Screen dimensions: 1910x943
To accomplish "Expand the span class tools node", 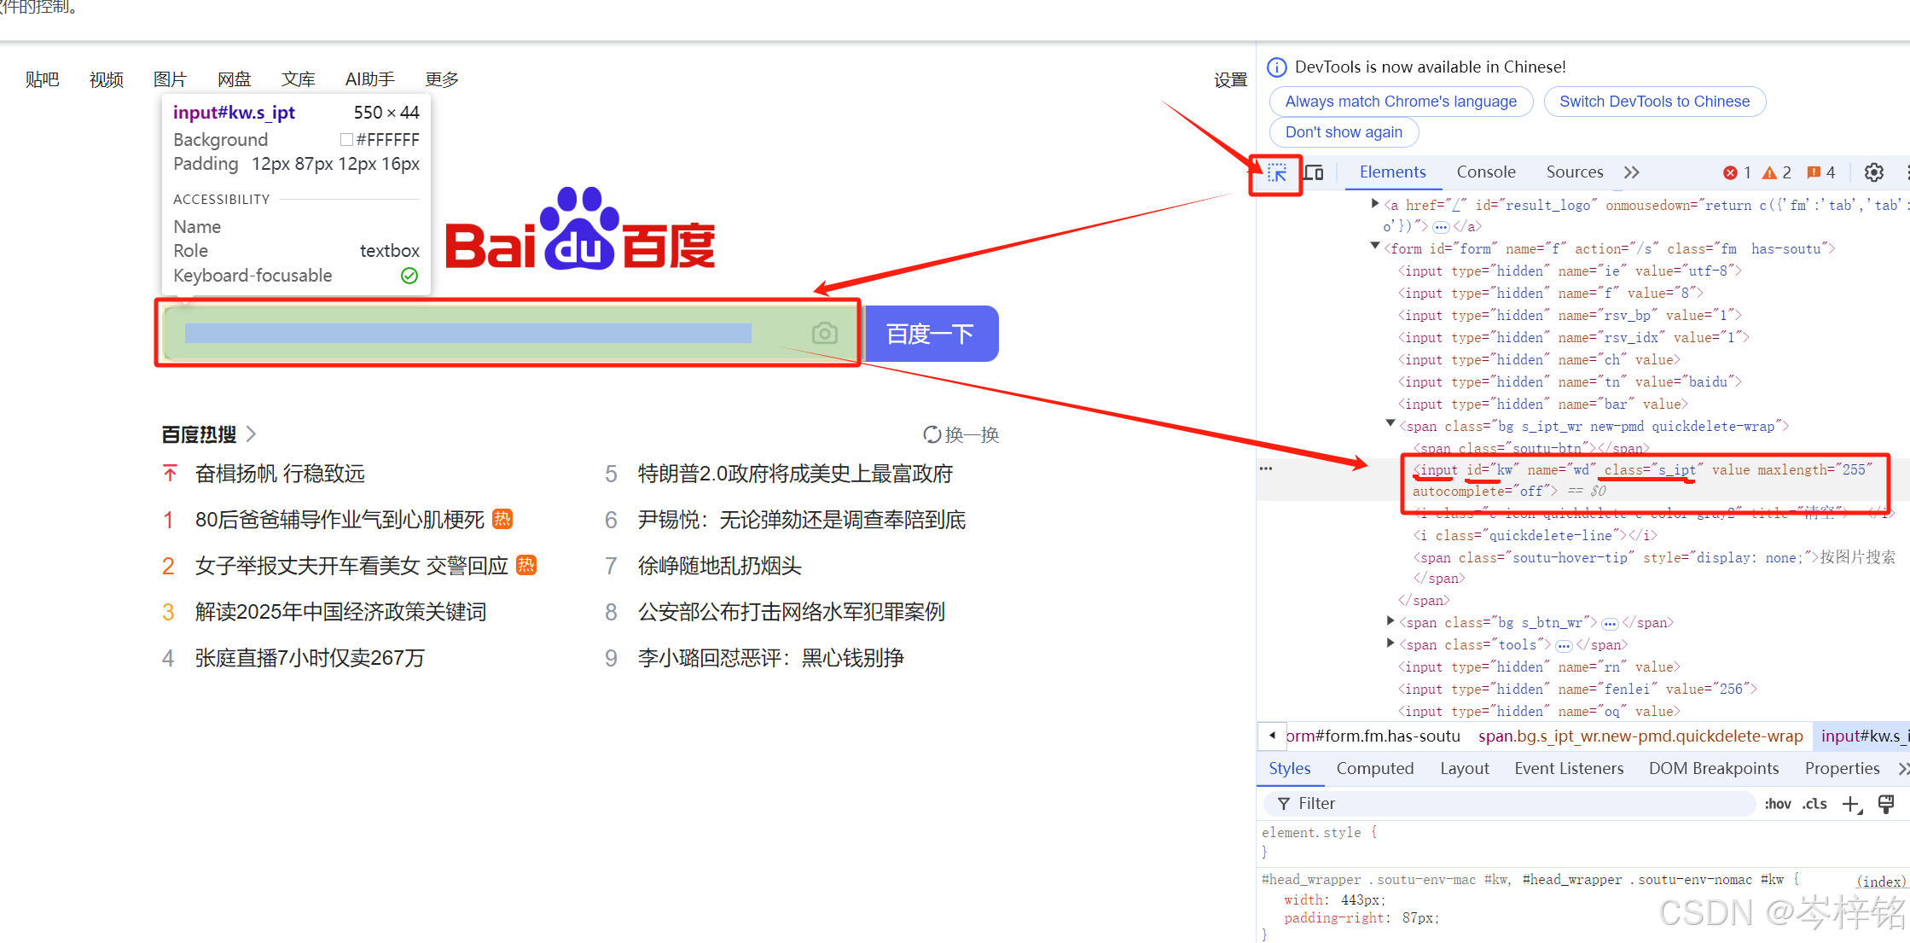I will point(1390,643).
